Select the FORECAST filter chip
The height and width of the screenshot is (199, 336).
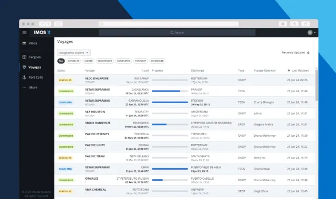(x=141, y=61)
